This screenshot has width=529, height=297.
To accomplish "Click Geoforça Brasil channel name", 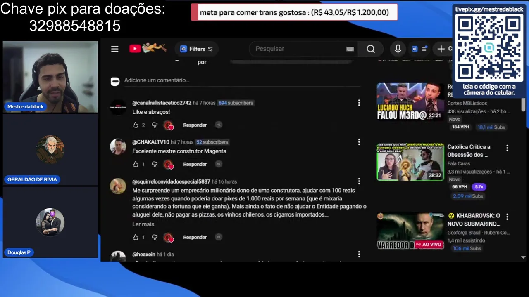I will click(478, 233).
